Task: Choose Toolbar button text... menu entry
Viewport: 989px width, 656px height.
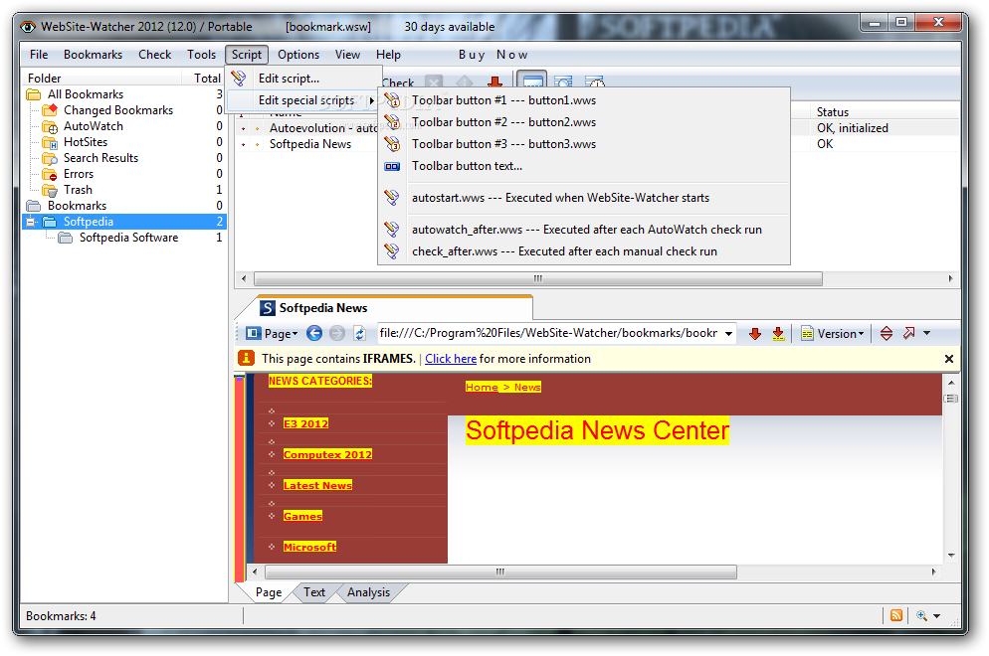Action: 583,166
